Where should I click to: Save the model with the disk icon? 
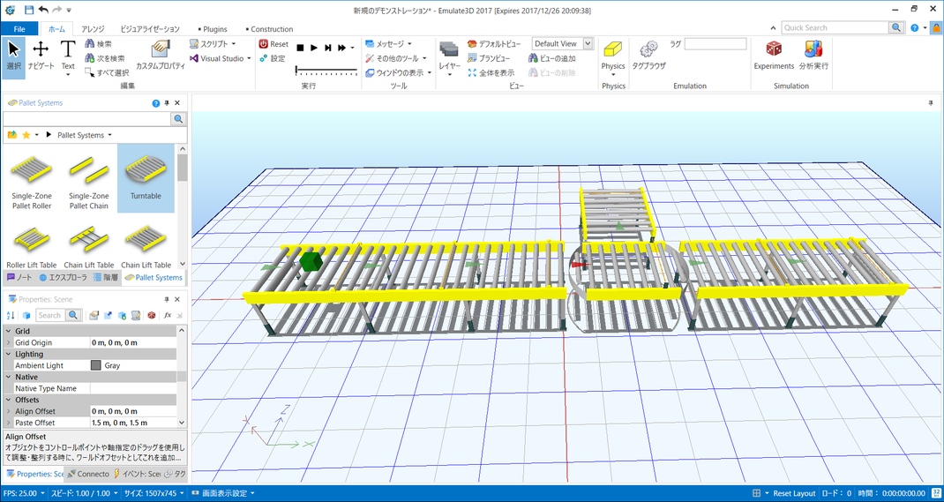pos(29,10)
